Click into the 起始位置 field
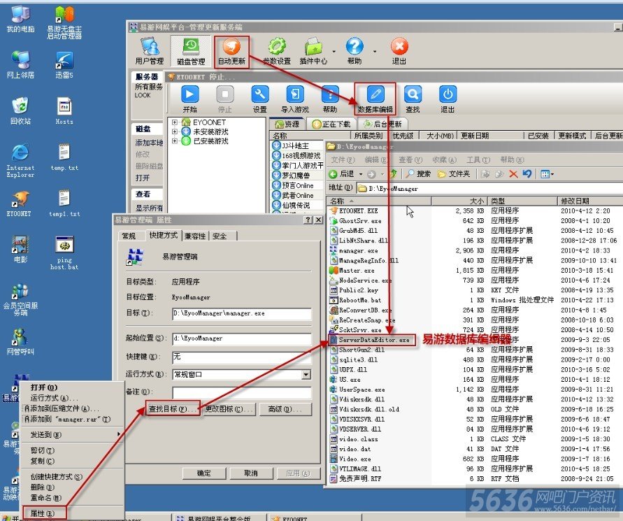The image size is (623, 521). 241,338
